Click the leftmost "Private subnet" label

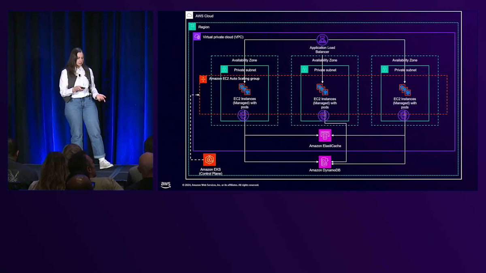(x=245, y=70)
